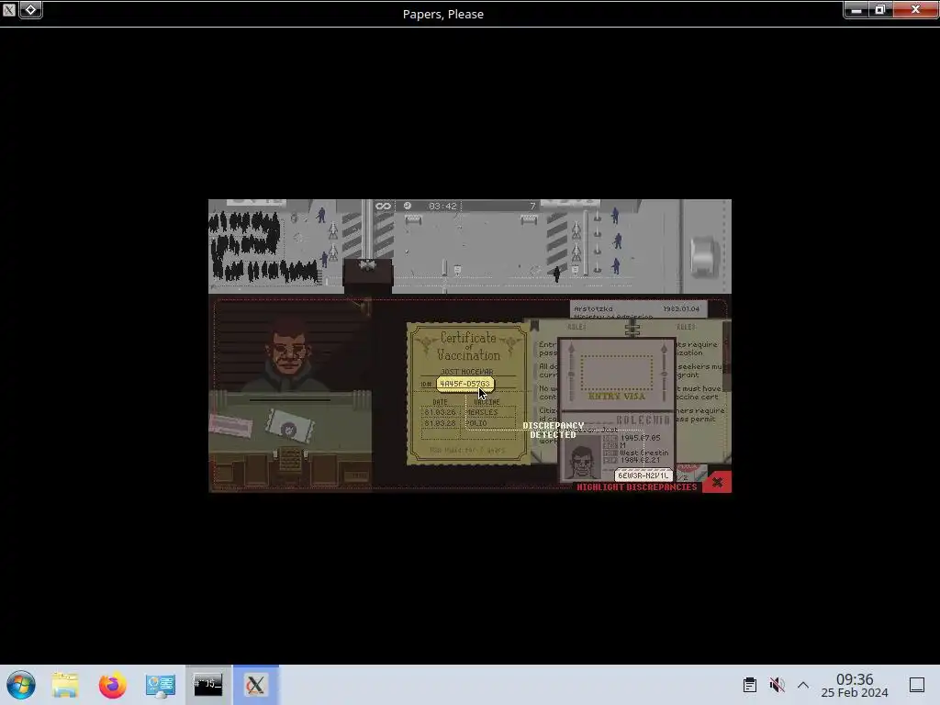Screen dimensions: 940x705
Task: Open the clipboard tray icon
Action: point(749,685)
